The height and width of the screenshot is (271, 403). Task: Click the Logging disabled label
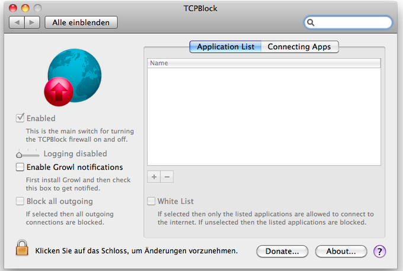75,154
